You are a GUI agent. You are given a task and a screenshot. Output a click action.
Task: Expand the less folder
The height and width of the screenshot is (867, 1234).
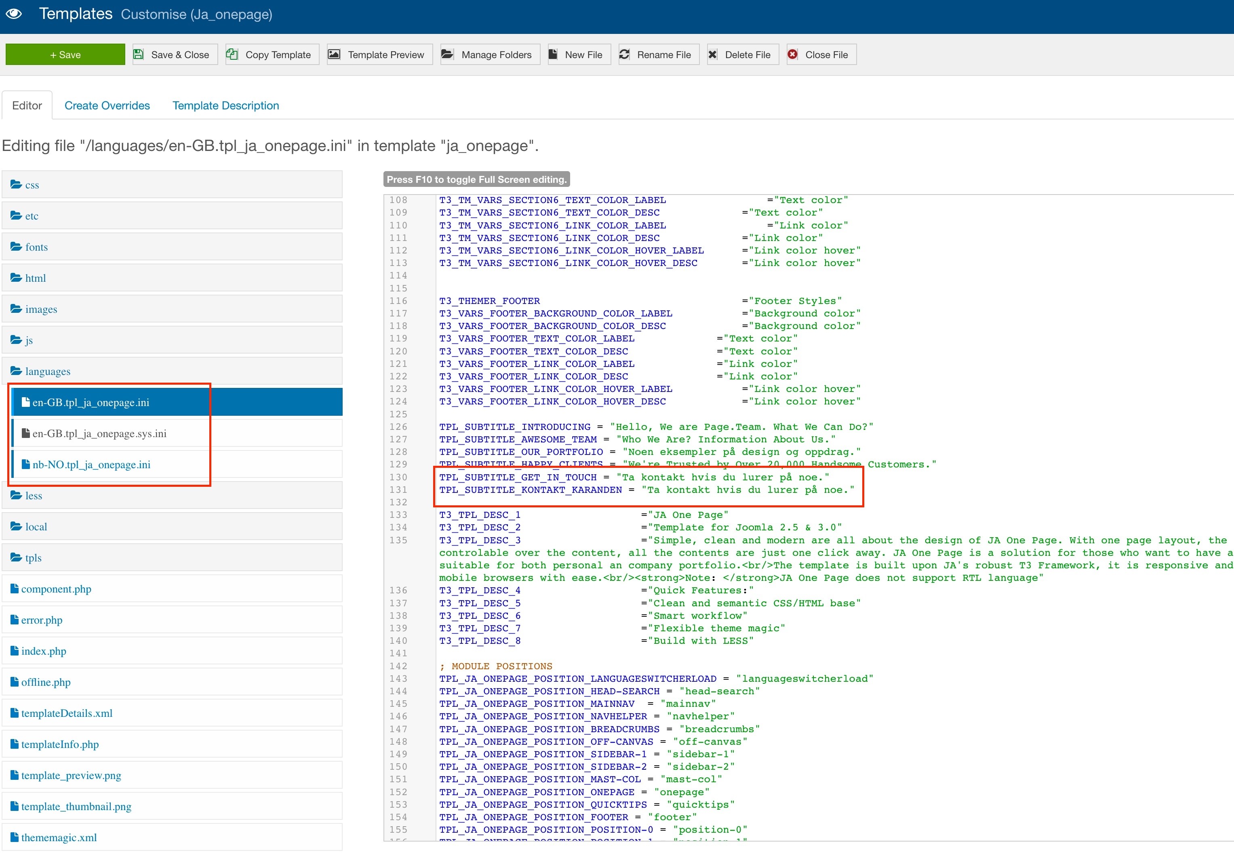click(x=33, y=496)
